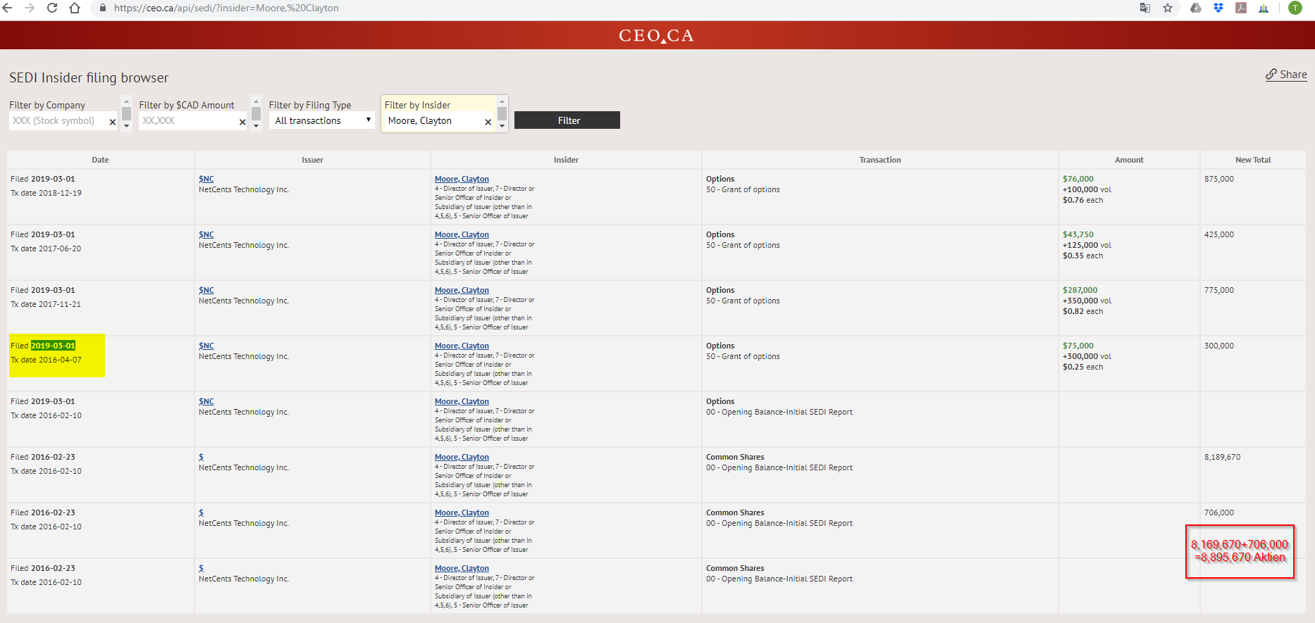1315x623 pixels.
Task: Open Moore, Clayton link in the 2017-06-20 row
Action: click(462, 234)
